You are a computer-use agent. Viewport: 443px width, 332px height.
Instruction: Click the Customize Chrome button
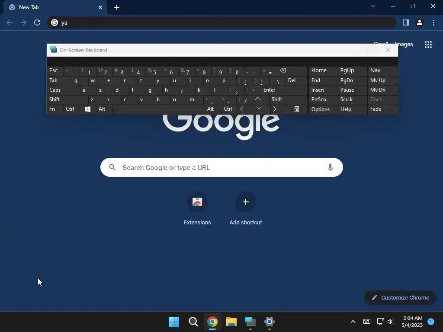tap(400, 297)
